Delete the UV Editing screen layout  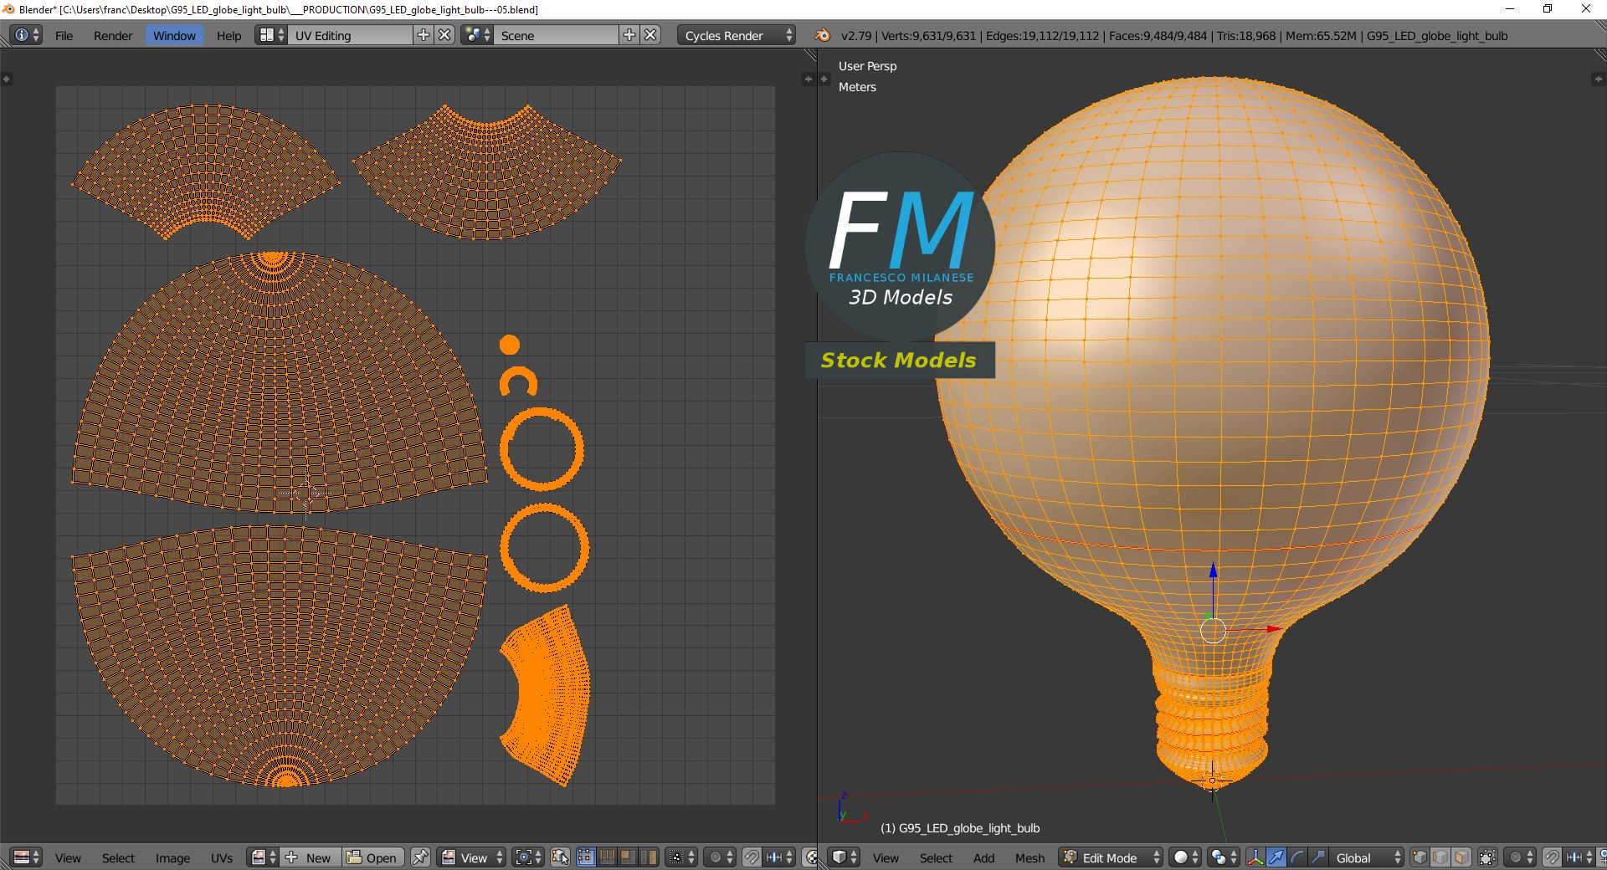tap(445, 35)
